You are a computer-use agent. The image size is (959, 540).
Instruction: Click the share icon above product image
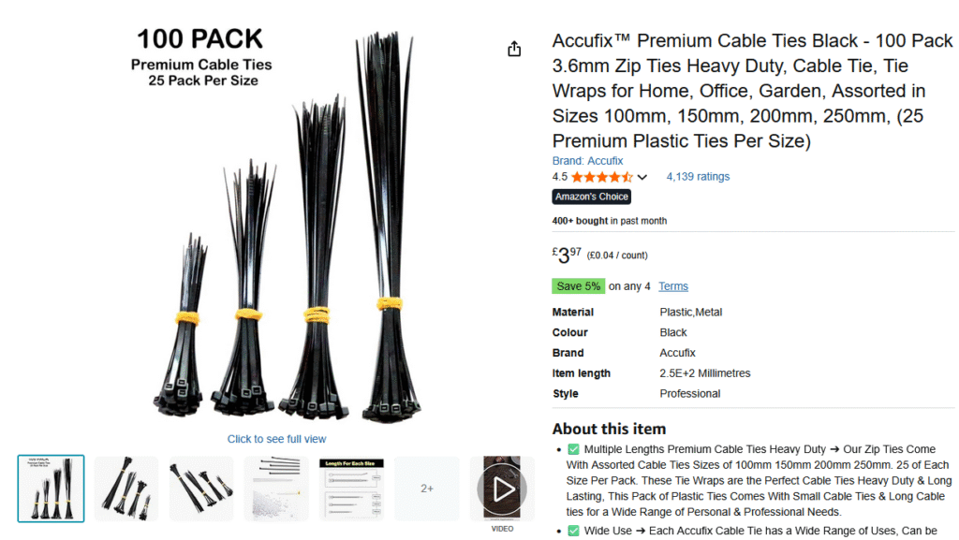coord(514,49)
